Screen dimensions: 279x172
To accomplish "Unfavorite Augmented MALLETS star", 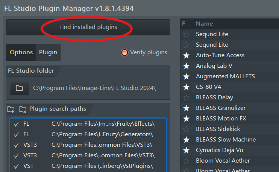I will pyautogui.click(x=186, y=76).
